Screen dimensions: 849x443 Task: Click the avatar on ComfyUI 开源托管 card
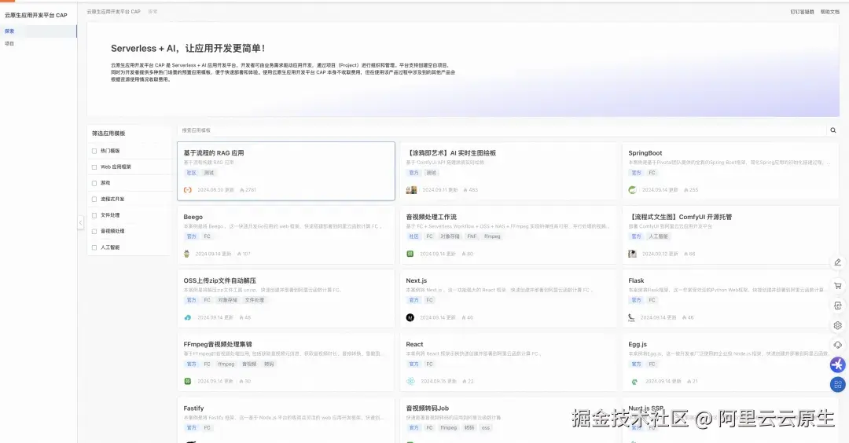pos(632,254)
